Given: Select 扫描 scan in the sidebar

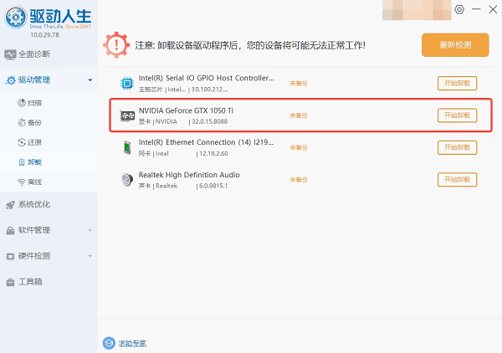Looking at the screenshot, I should click(33, 103).
